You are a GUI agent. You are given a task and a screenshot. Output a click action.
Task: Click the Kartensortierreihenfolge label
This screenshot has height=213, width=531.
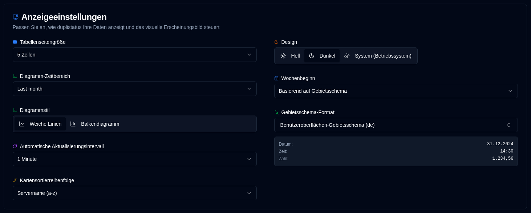pyautogui.click(x=47, y=180)
